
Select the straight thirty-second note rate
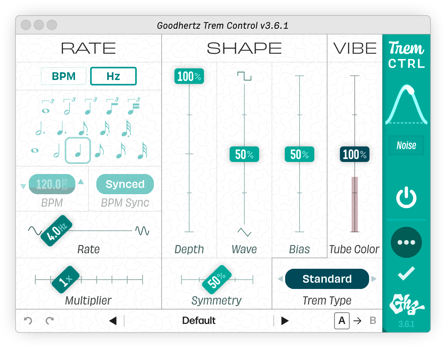(x=143, y=150)
